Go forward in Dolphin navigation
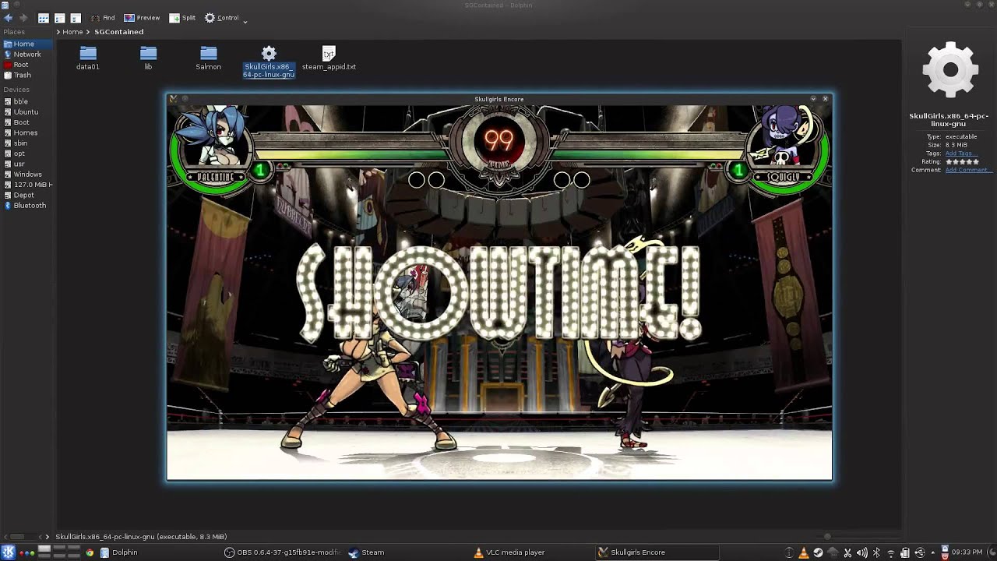 click(x=23, y=17)
